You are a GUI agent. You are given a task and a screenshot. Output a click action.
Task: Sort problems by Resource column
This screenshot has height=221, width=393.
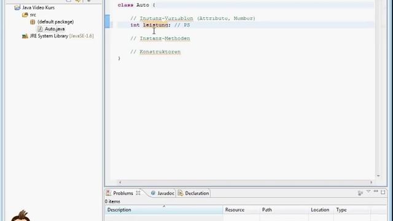241,210
